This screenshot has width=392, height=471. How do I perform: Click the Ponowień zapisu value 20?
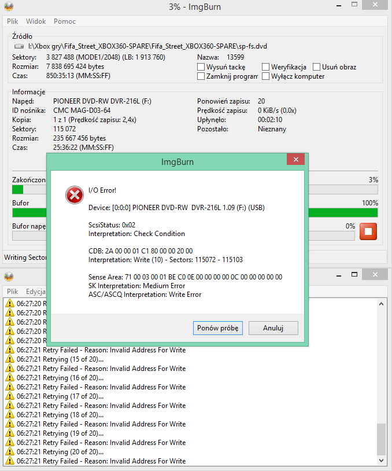click(261, 101)
